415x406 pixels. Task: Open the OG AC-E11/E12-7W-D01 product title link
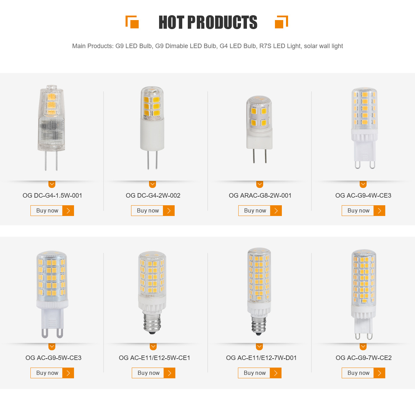(261, 358)
